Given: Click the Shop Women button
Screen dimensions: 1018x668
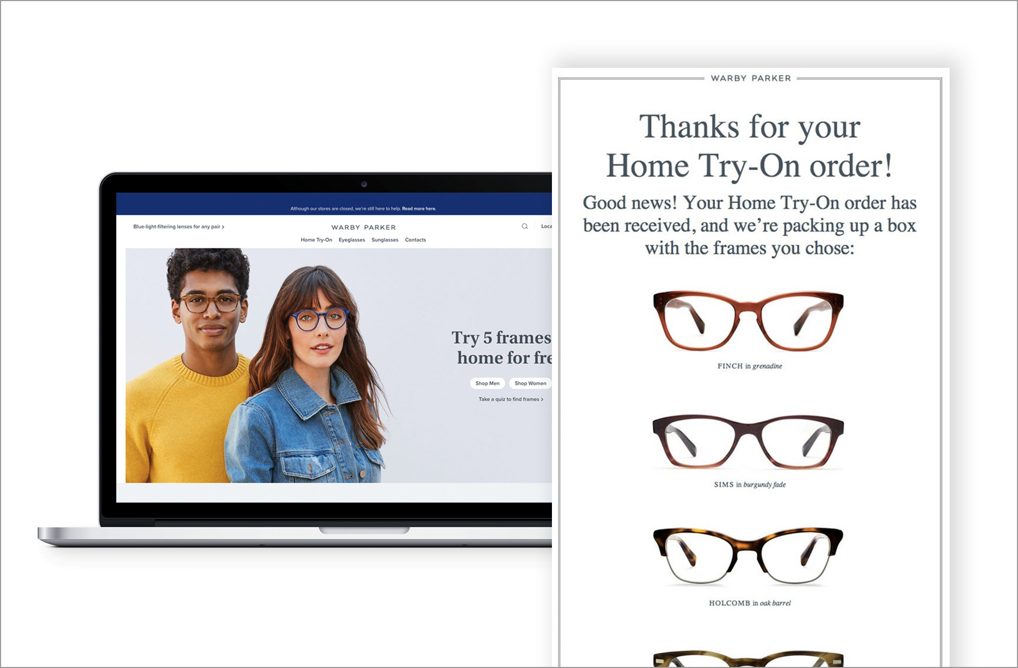Looking at the screenshot, I should point(530,383).
